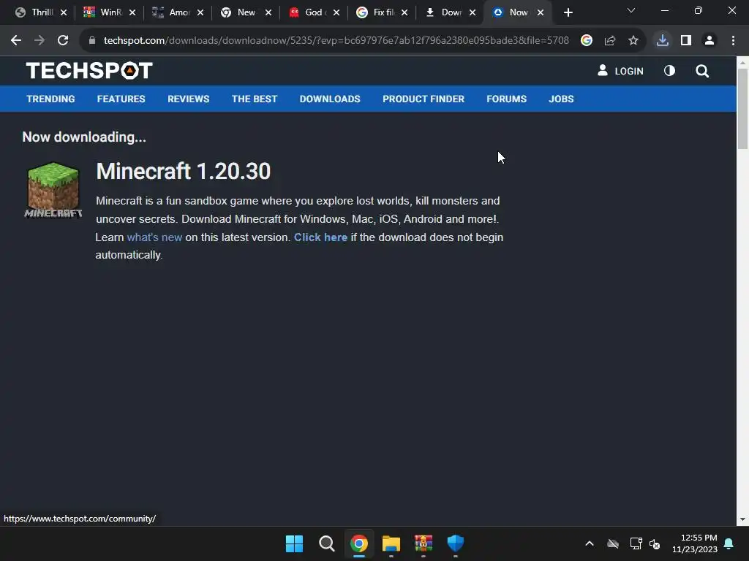Click Chrome icon in taskbar

coord(358,543)
